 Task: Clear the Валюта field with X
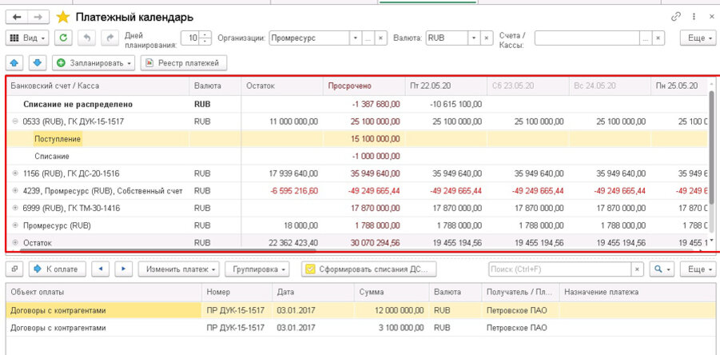point(487,38)
